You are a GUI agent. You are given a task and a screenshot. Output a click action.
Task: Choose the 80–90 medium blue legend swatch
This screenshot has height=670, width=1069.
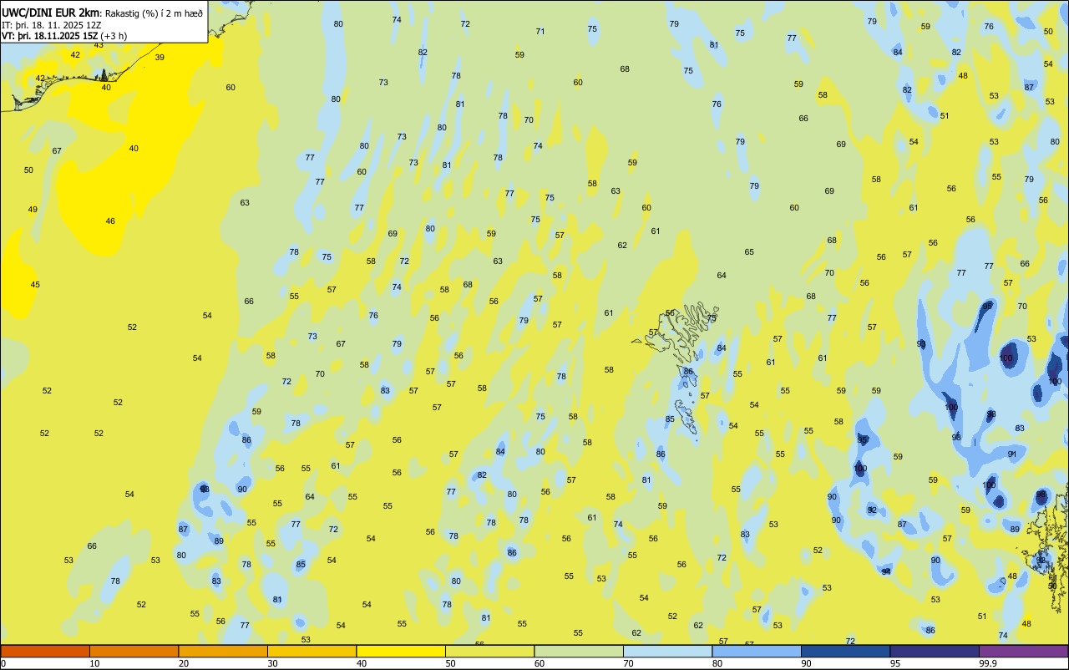pos(757,651)
